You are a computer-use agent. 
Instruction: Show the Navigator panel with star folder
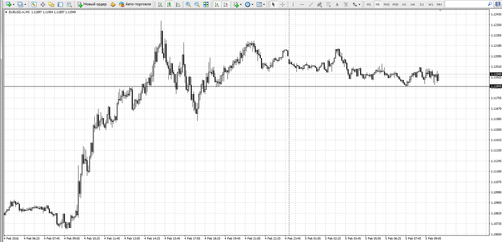coord(51,4)
